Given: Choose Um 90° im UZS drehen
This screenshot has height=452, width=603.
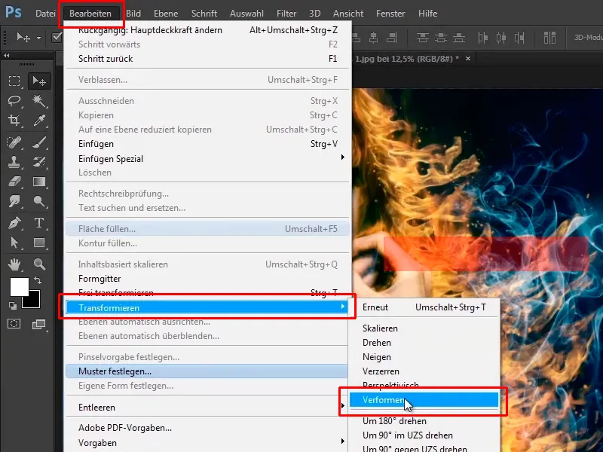Looking at the screenshot, I should coord(424,435).
